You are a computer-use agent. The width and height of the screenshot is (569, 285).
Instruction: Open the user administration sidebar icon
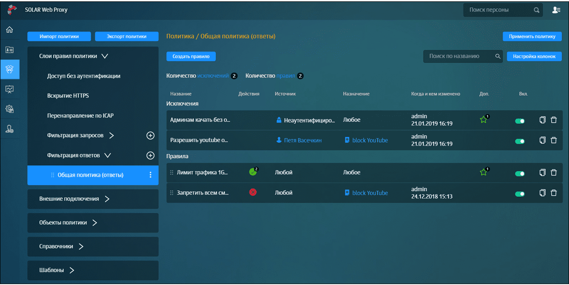pos(9,129)
